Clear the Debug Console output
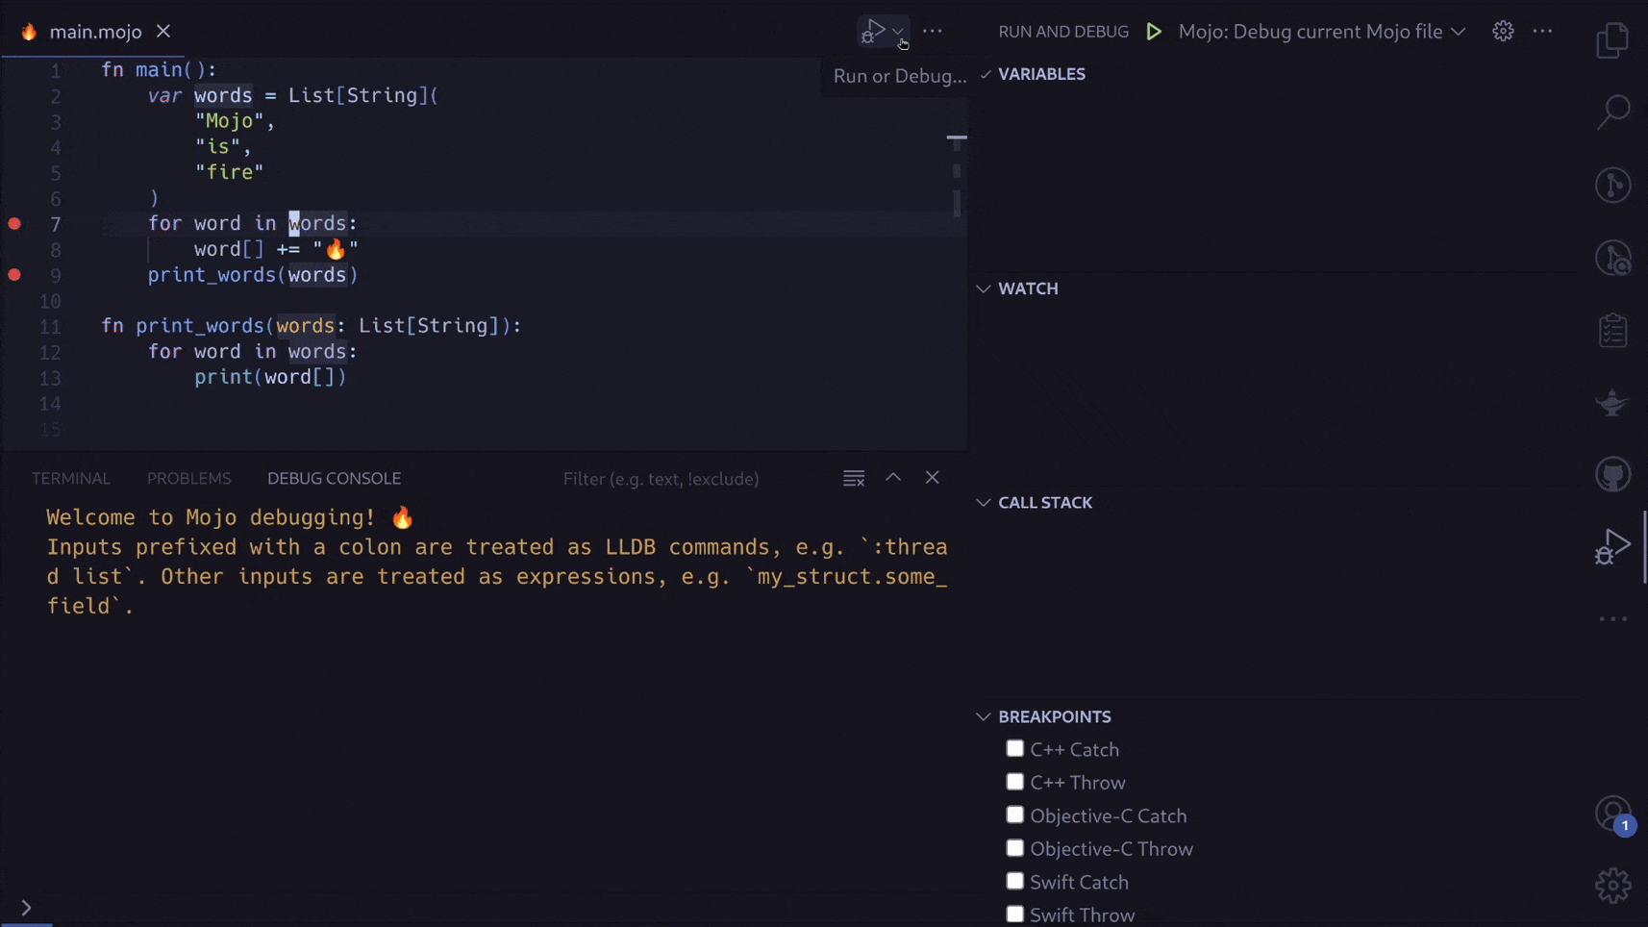This screenshot has height=927, width=1648. (x=853, y=477)
